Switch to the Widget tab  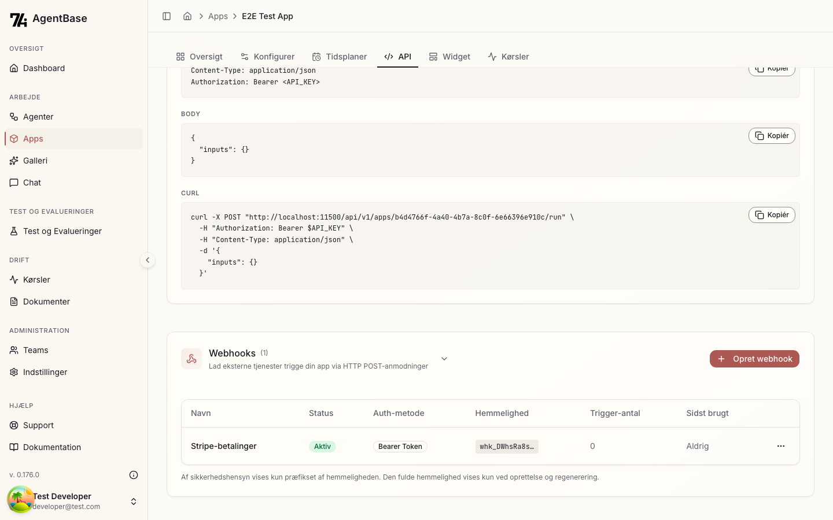pyautogui.click(x=450, y=57)
